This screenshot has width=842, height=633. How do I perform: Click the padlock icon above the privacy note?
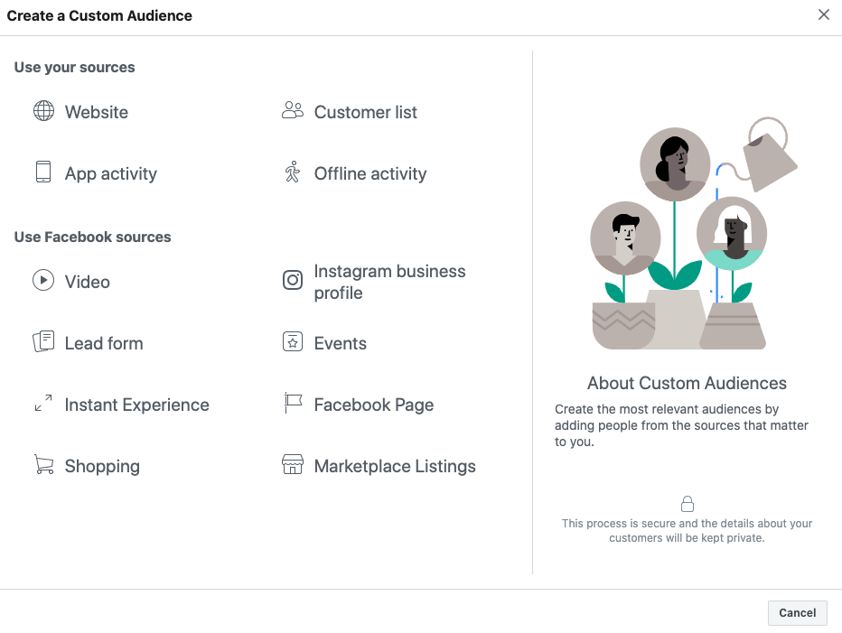[688, 504]
